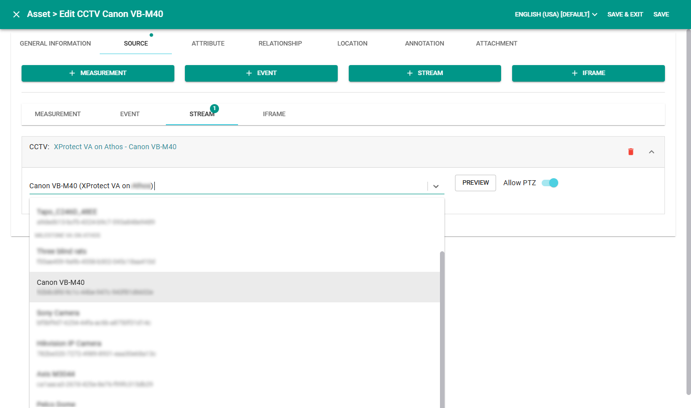The height and width of the screenshot is (408, 691).
Task: Toggle the Allow PTZ switch
Action: coord(550,183)
